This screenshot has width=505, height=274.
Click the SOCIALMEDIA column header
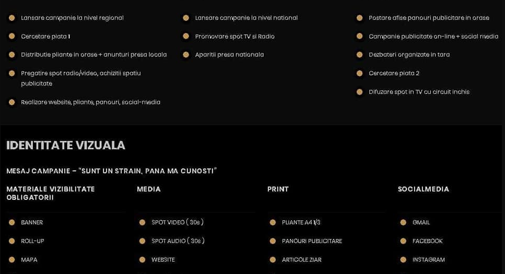(423, 189)
